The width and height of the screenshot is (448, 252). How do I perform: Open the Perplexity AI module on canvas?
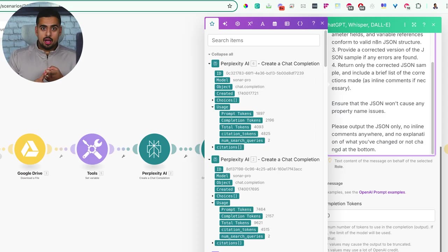click(x=154, y=149)
